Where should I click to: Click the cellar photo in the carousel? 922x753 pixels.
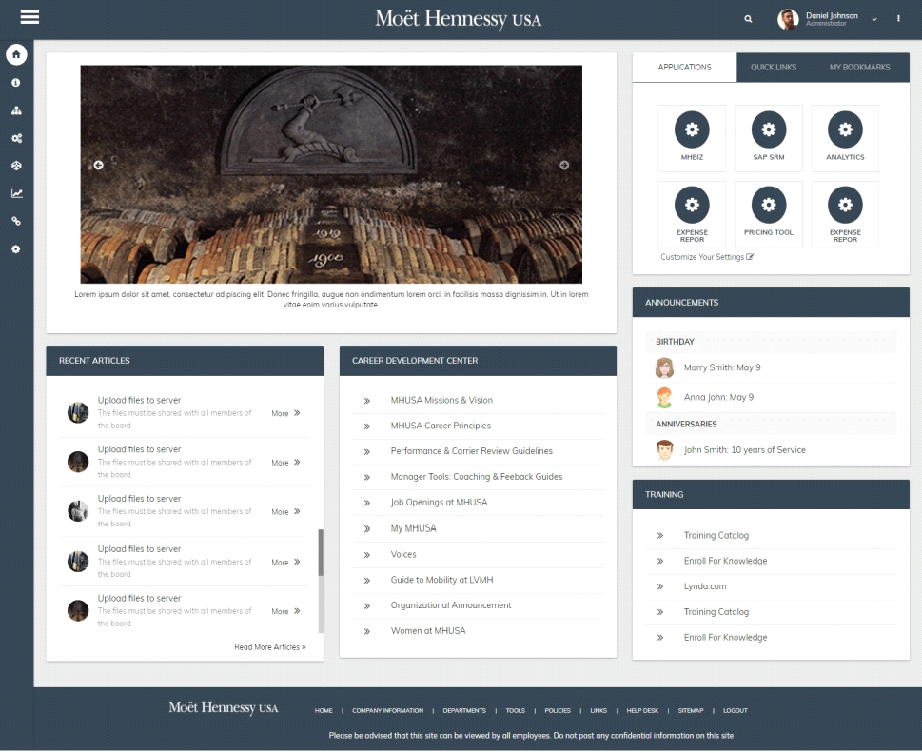coord(331,175)
